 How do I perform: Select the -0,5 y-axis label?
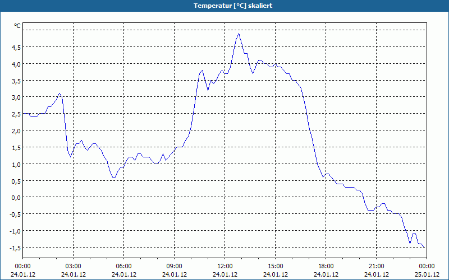[15, 215]
